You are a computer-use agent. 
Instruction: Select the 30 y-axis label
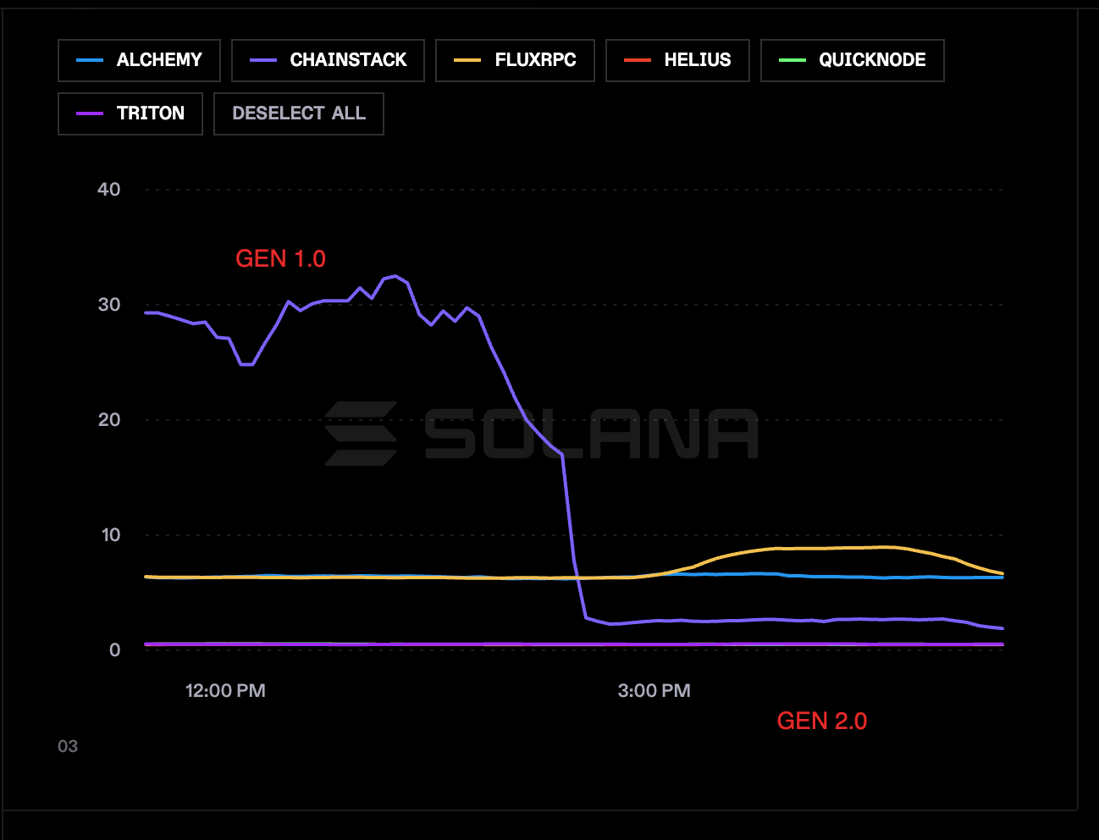coord(109,305)
